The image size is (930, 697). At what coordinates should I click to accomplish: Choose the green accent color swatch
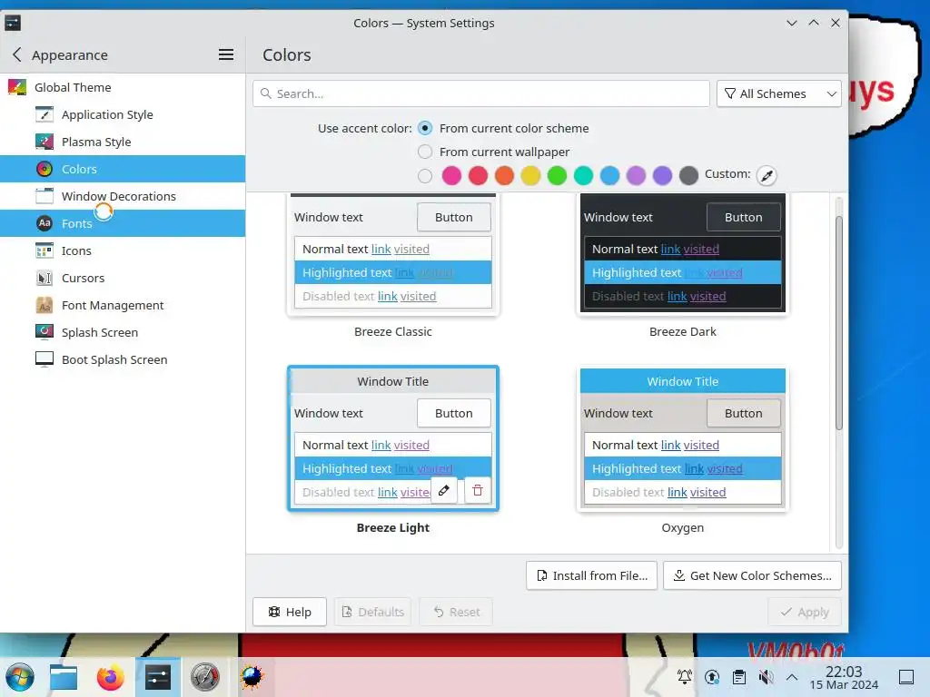click(557, 175)
